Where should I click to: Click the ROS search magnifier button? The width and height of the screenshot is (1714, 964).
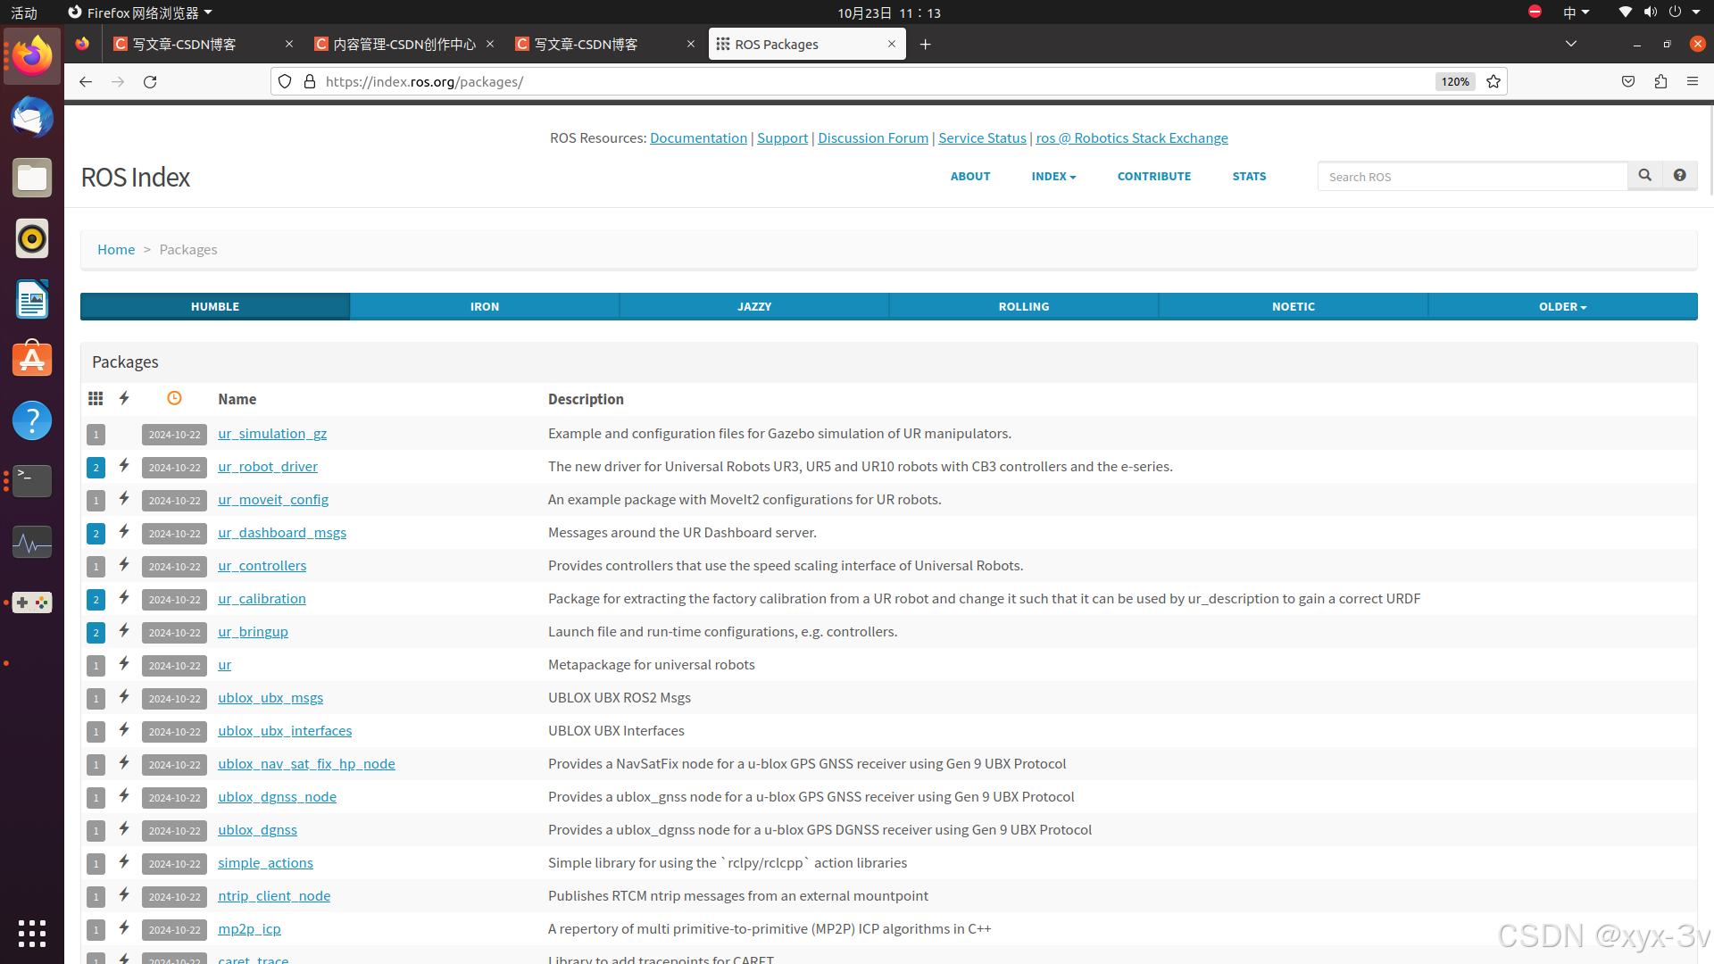1644,176
